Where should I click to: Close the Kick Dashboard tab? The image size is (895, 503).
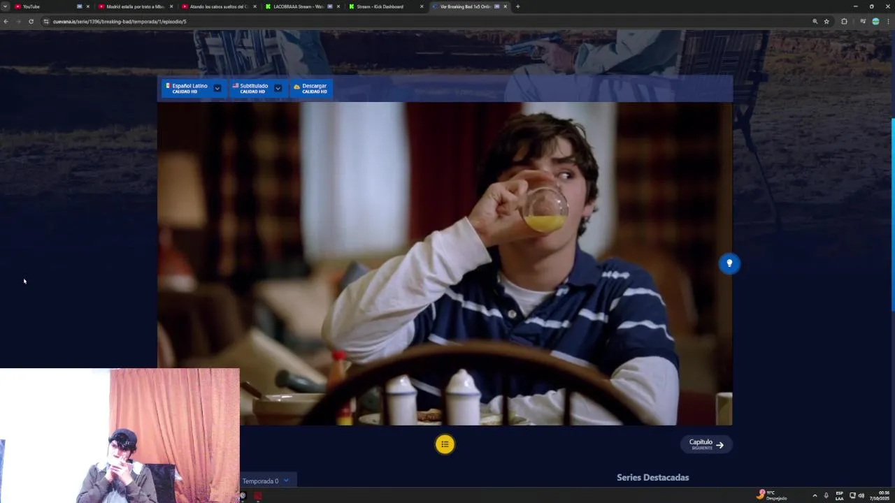point(422,6)
